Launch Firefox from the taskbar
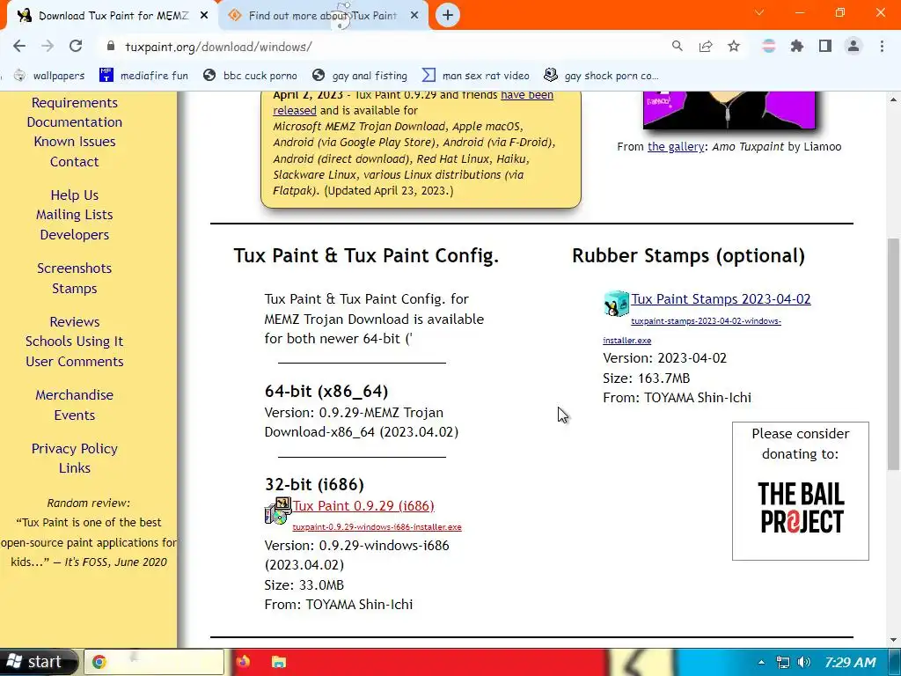 click(x=243, y=662)
